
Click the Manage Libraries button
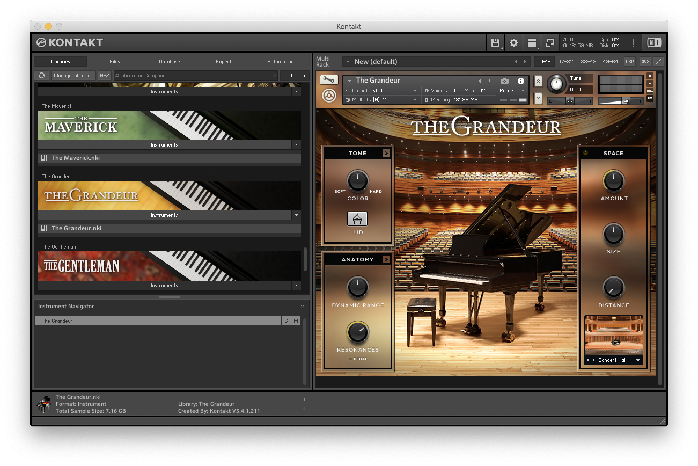click(x=73, y=75)
